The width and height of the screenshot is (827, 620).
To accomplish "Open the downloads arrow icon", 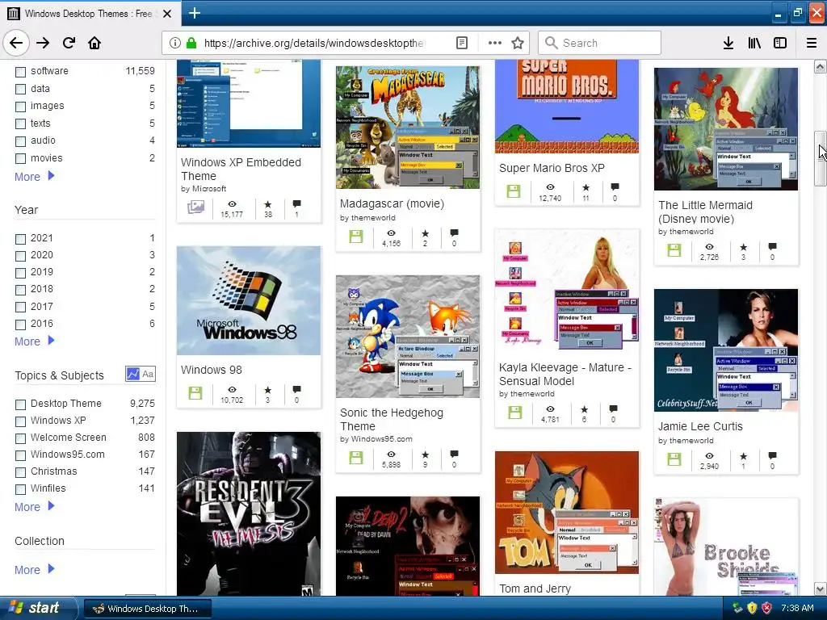I will 728,43.
